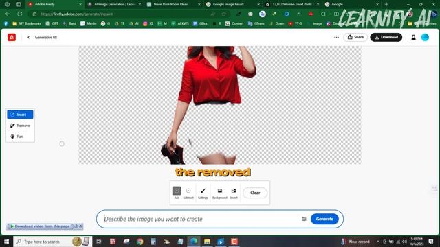
Task: Switch to Neon Dark Room Ideas tab
Action: (174, 5)
